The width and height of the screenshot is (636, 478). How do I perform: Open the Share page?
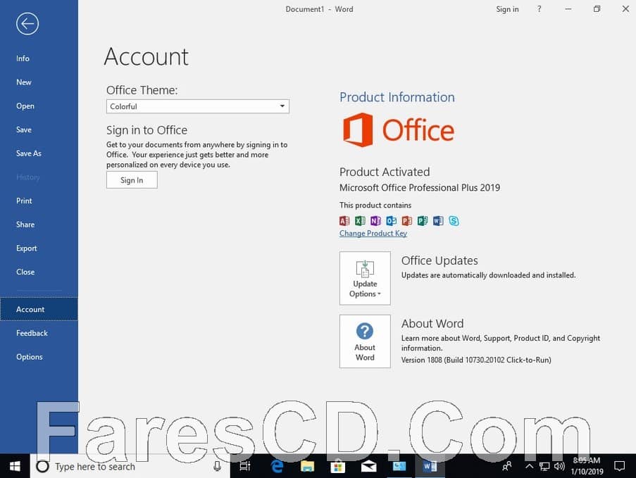(25, 225)
